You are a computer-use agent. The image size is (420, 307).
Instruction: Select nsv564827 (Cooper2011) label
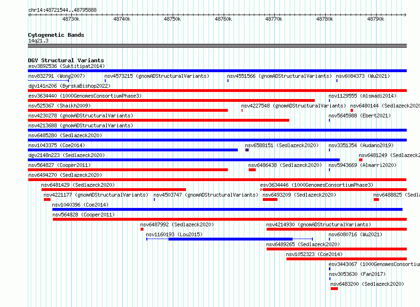click(59, 165)
